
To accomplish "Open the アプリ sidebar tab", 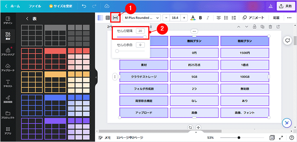I will [8, 131].
